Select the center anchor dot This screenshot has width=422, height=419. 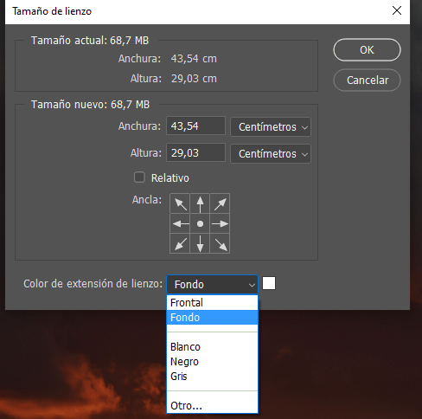tap(200, 223)
